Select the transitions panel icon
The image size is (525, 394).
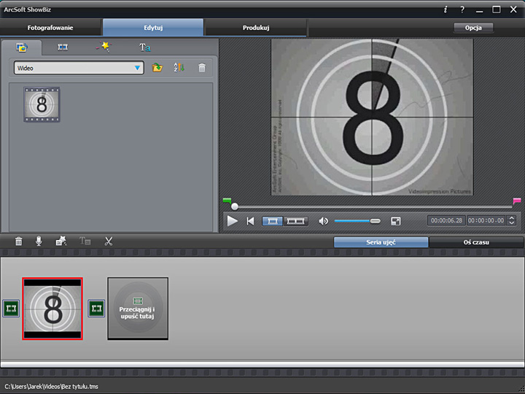(63, 47)
